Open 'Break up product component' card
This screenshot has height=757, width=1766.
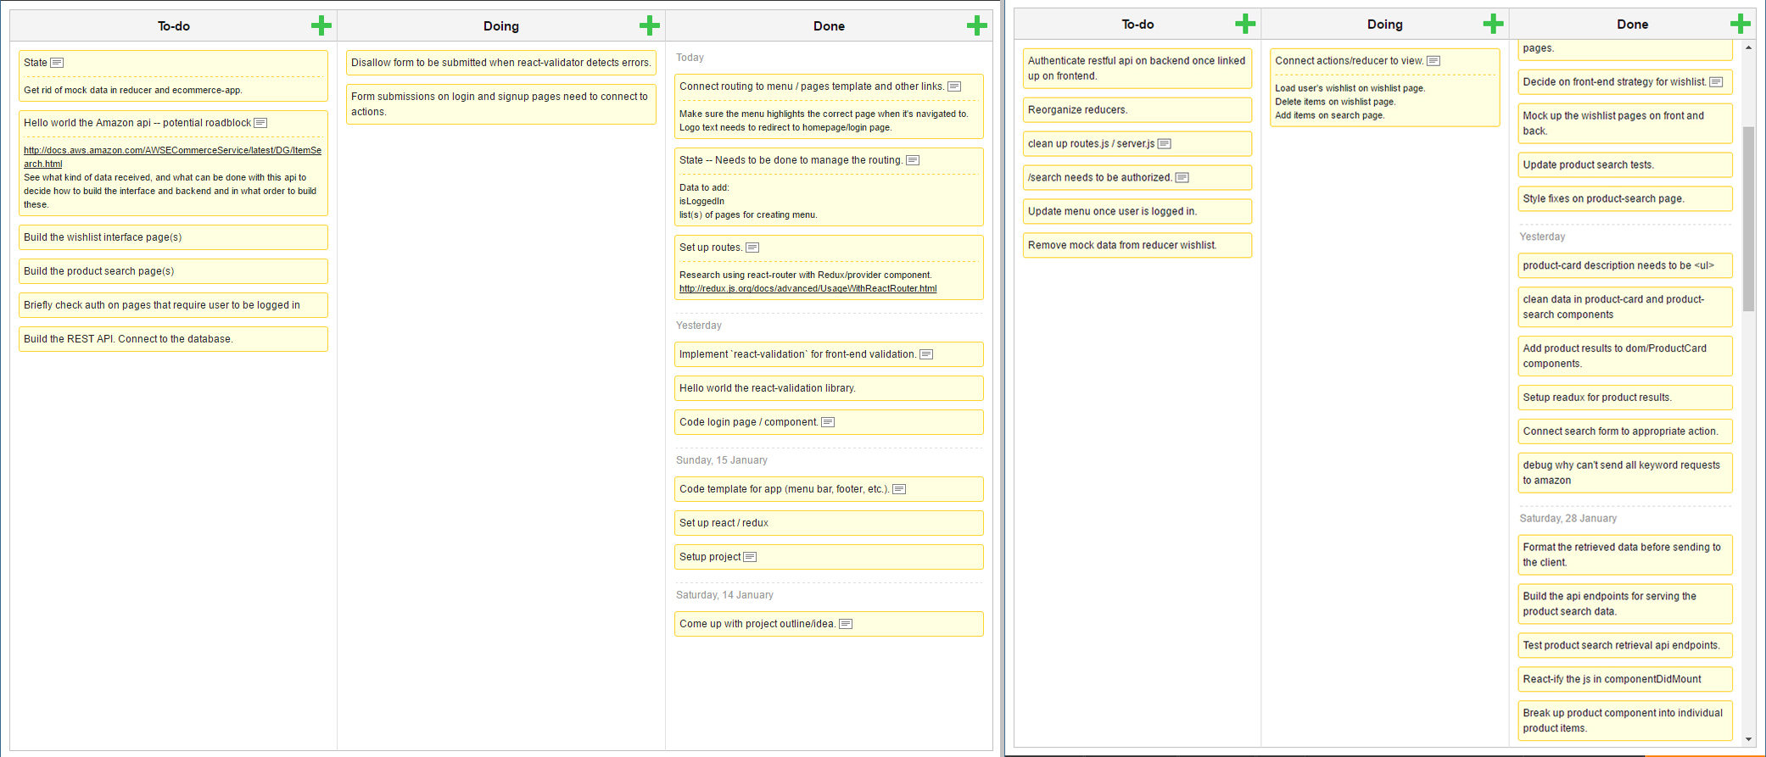point(1625,721)
